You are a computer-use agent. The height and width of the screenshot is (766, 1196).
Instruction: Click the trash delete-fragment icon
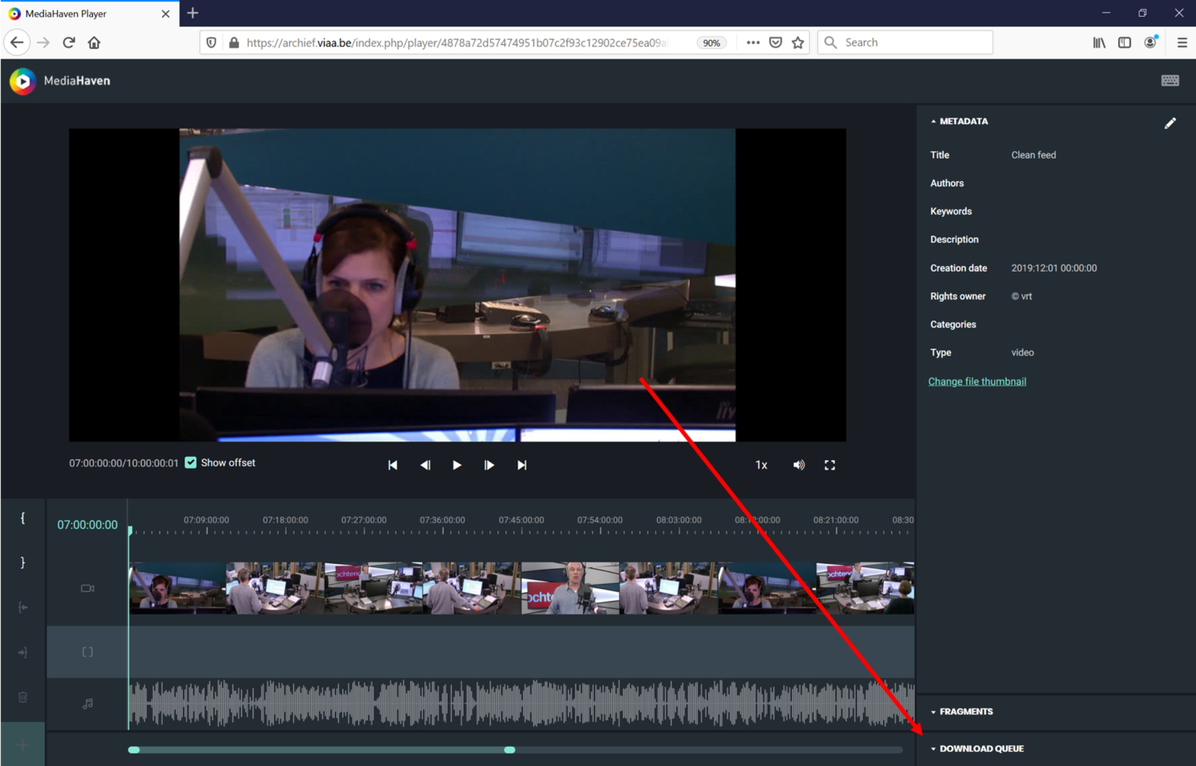(22, 697)
